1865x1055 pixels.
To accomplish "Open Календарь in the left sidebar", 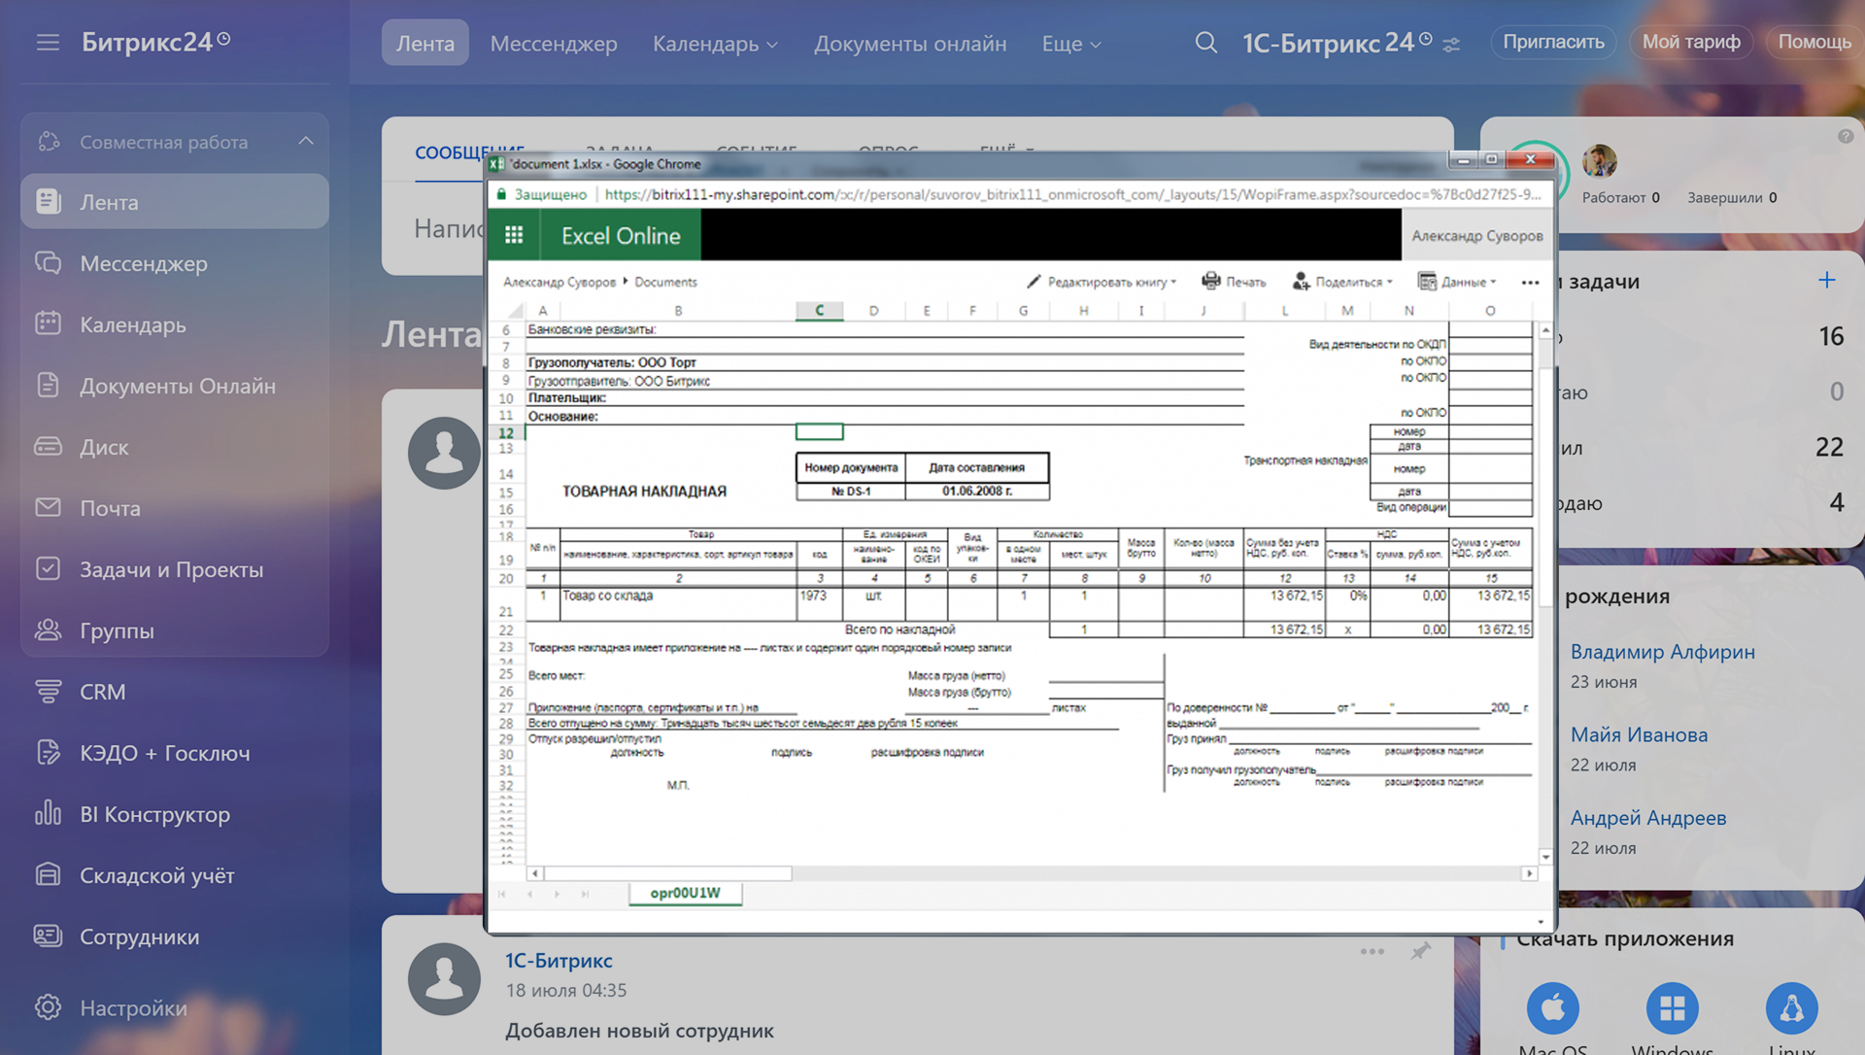I will pyautogui.click(x=175, y=324).
